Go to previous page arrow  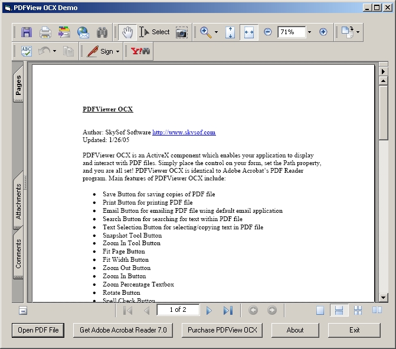147,310
